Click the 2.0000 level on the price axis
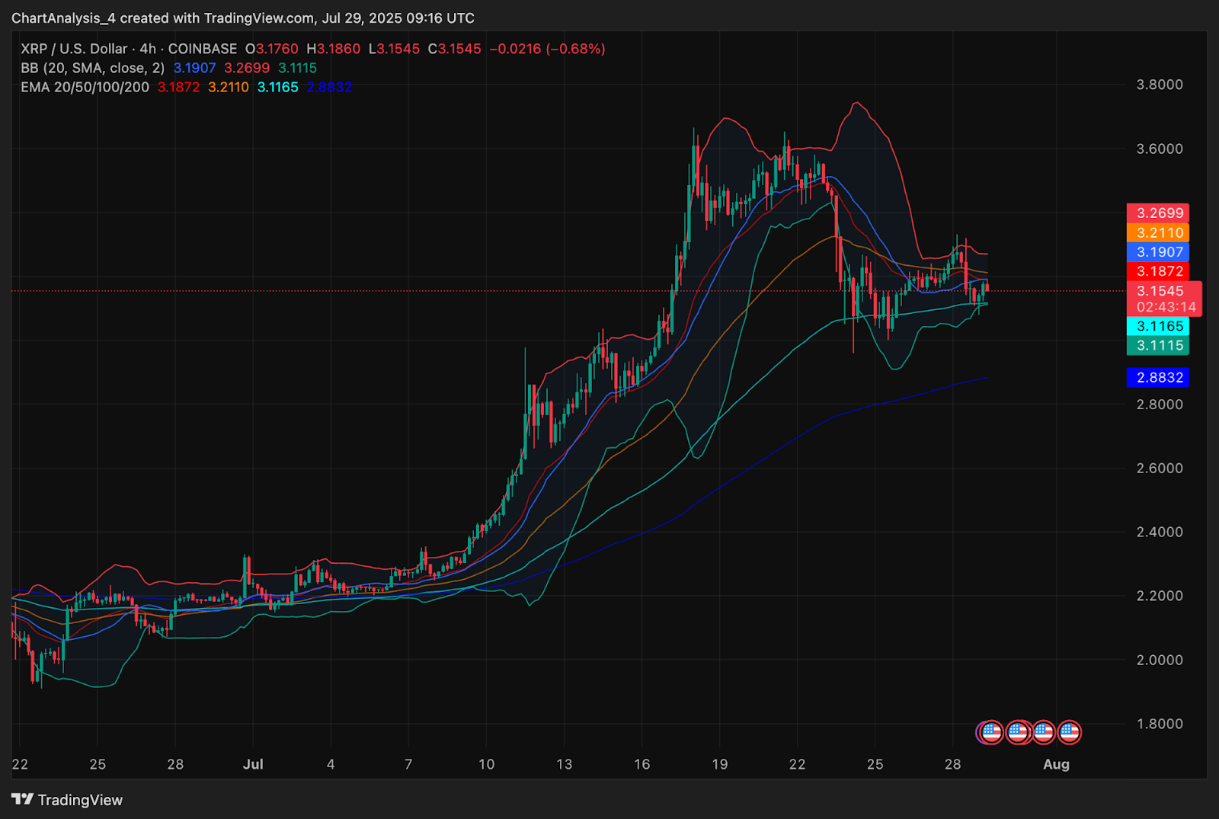The width and height of the screenshot is (1219, 819). pyautogui.click(x=1160, y=661)
